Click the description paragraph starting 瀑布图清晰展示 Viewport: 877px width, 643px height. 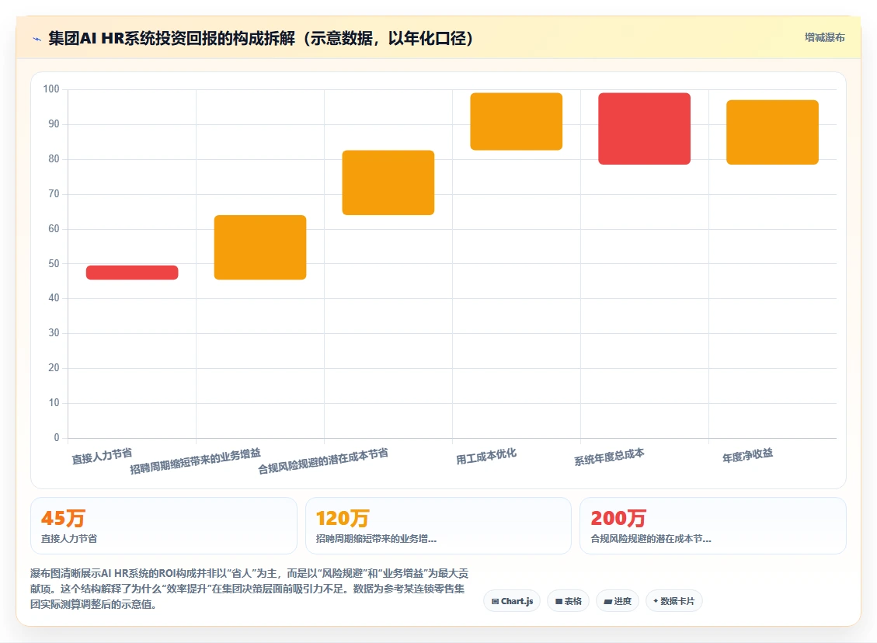[x=249, y=589]
